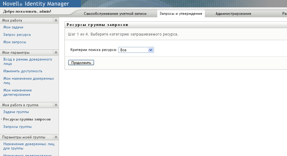287x156 pixels.
Task: Open the Запросы группы link
Action: (17, 127)
